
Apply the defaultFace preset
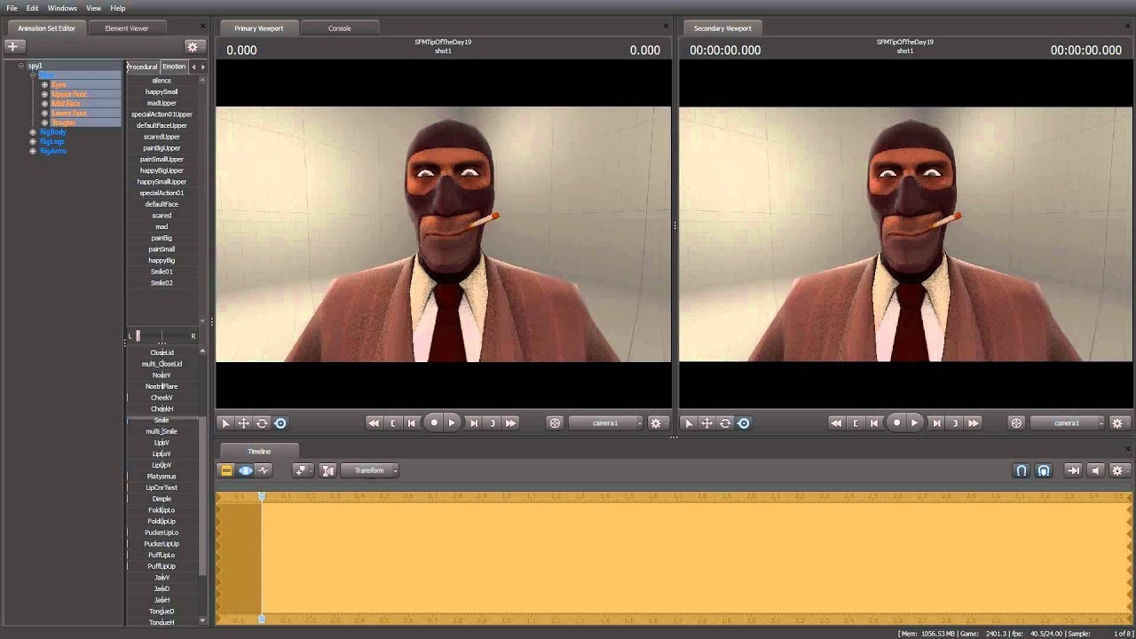click(x=162, y=204)
